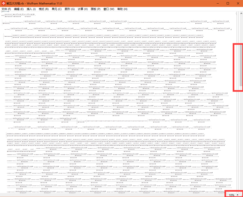Viewport: 243px width, 197px height.
Task: Click the Mathematica app icon in title bar
Action: (3, 3)
